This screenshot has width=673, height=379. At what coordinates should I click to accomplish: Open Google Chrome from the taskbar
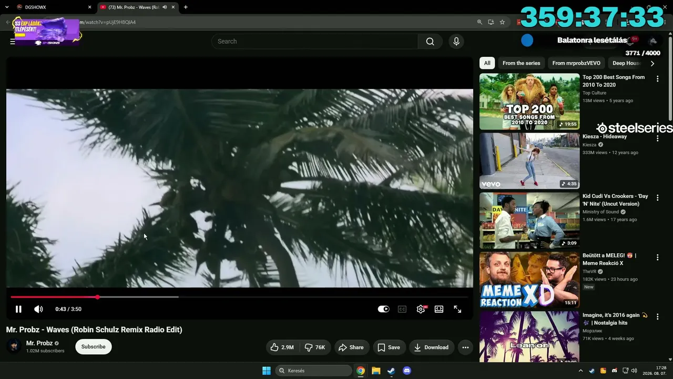click(x=361, y=371)
